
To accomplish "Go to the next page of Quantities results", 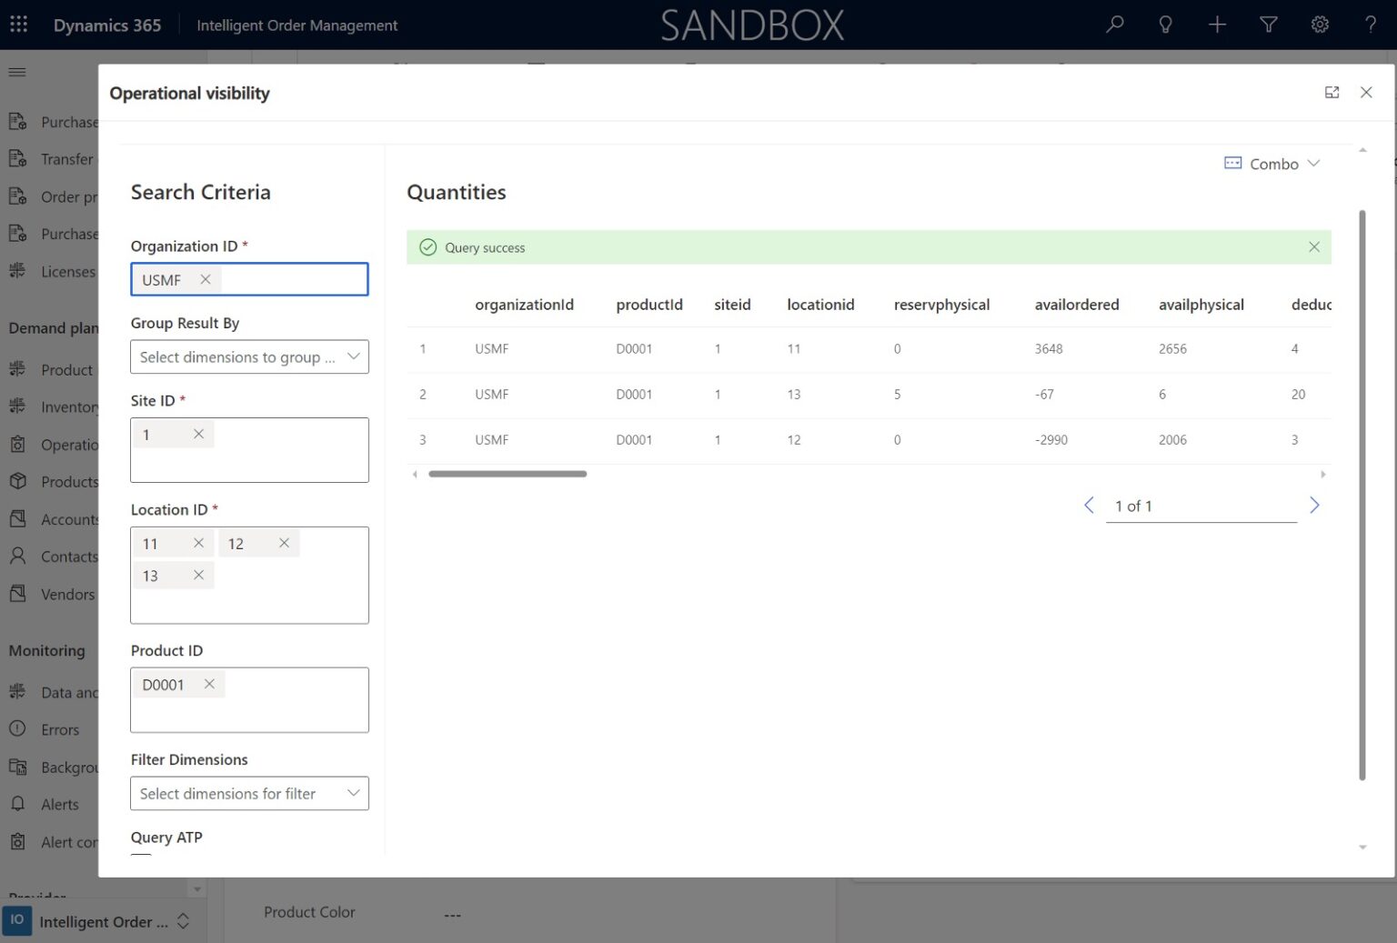I will tap(1314, 505).
